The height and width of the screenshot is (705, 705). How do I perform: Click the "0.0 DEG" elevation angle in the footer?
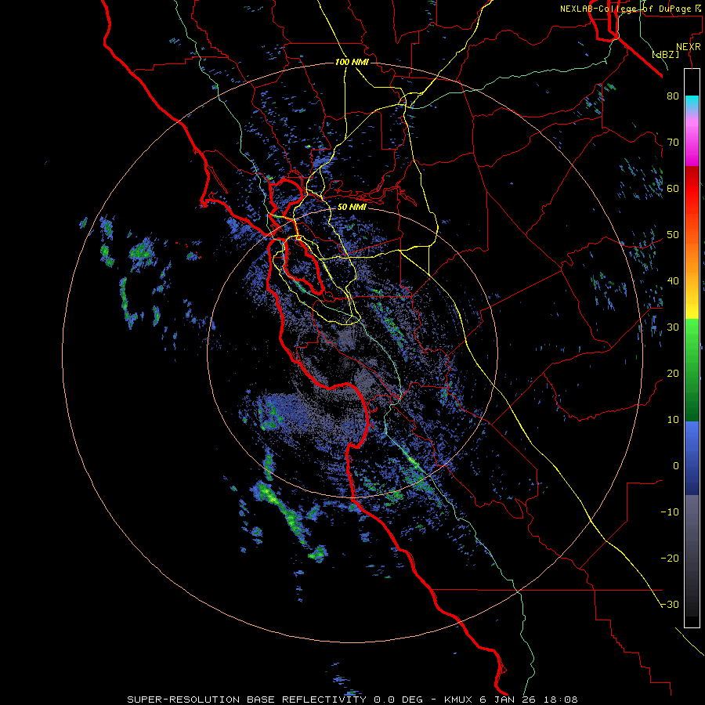[x=397, y=700]
